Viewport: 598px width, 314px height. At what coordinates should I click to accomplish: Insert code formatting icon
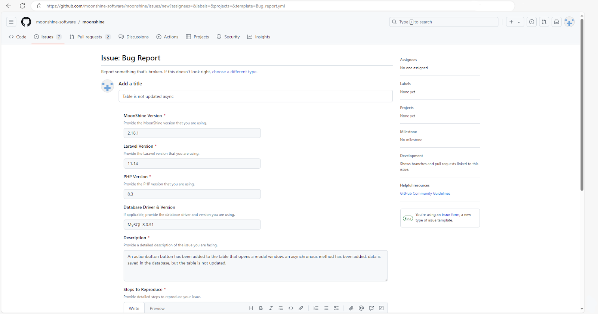291,308
